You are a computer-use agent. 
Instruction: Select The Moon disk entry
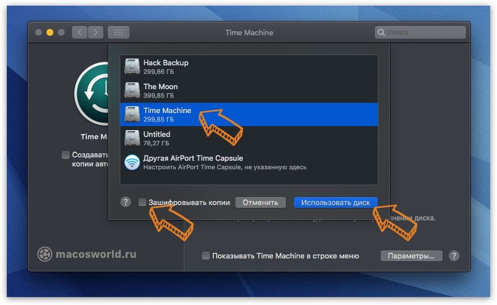[x=249, y=91]
